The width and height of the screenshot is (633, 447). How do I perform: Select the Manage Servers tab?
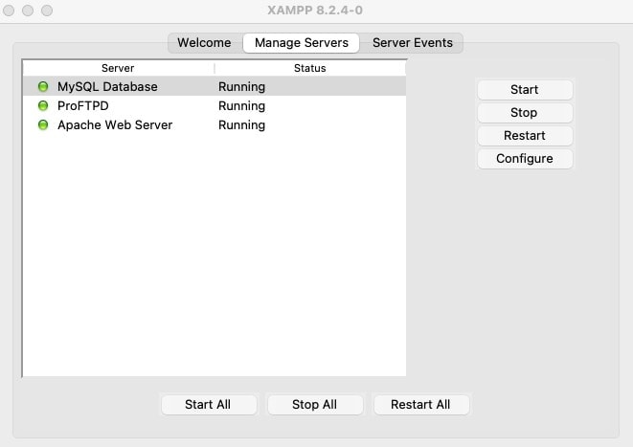(301, 43)
